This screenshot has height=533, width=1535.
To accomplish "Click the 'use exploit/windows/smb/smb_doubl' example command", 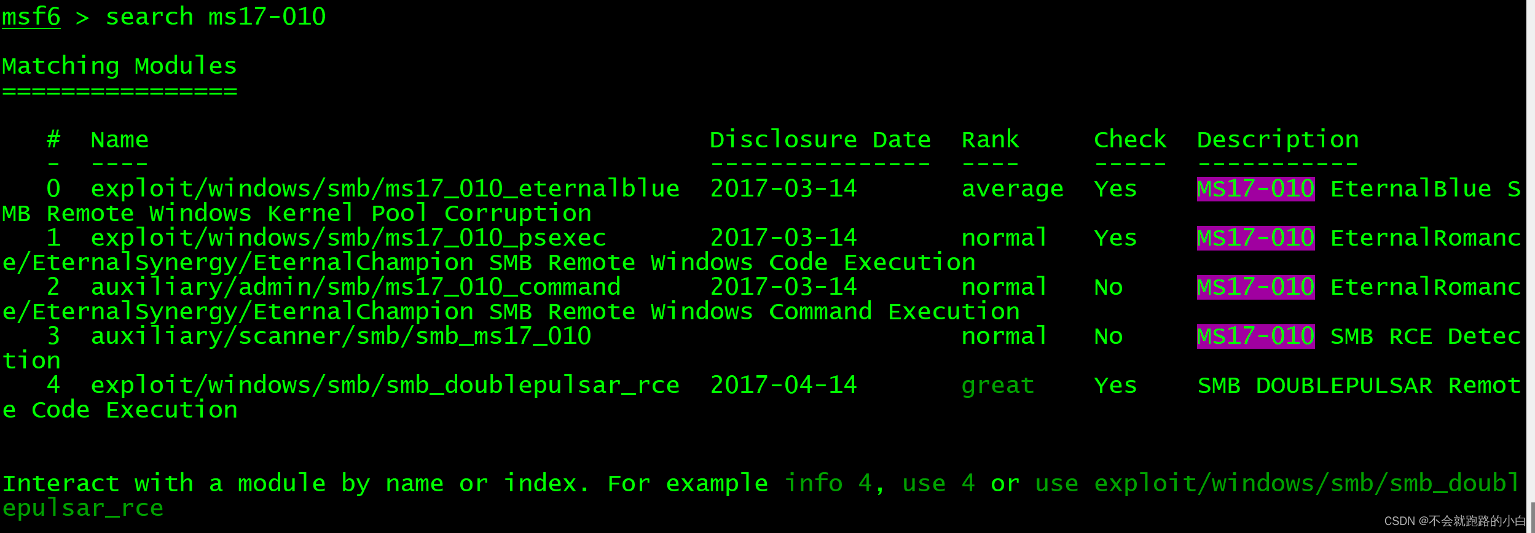I will [x=1278, y=484].
